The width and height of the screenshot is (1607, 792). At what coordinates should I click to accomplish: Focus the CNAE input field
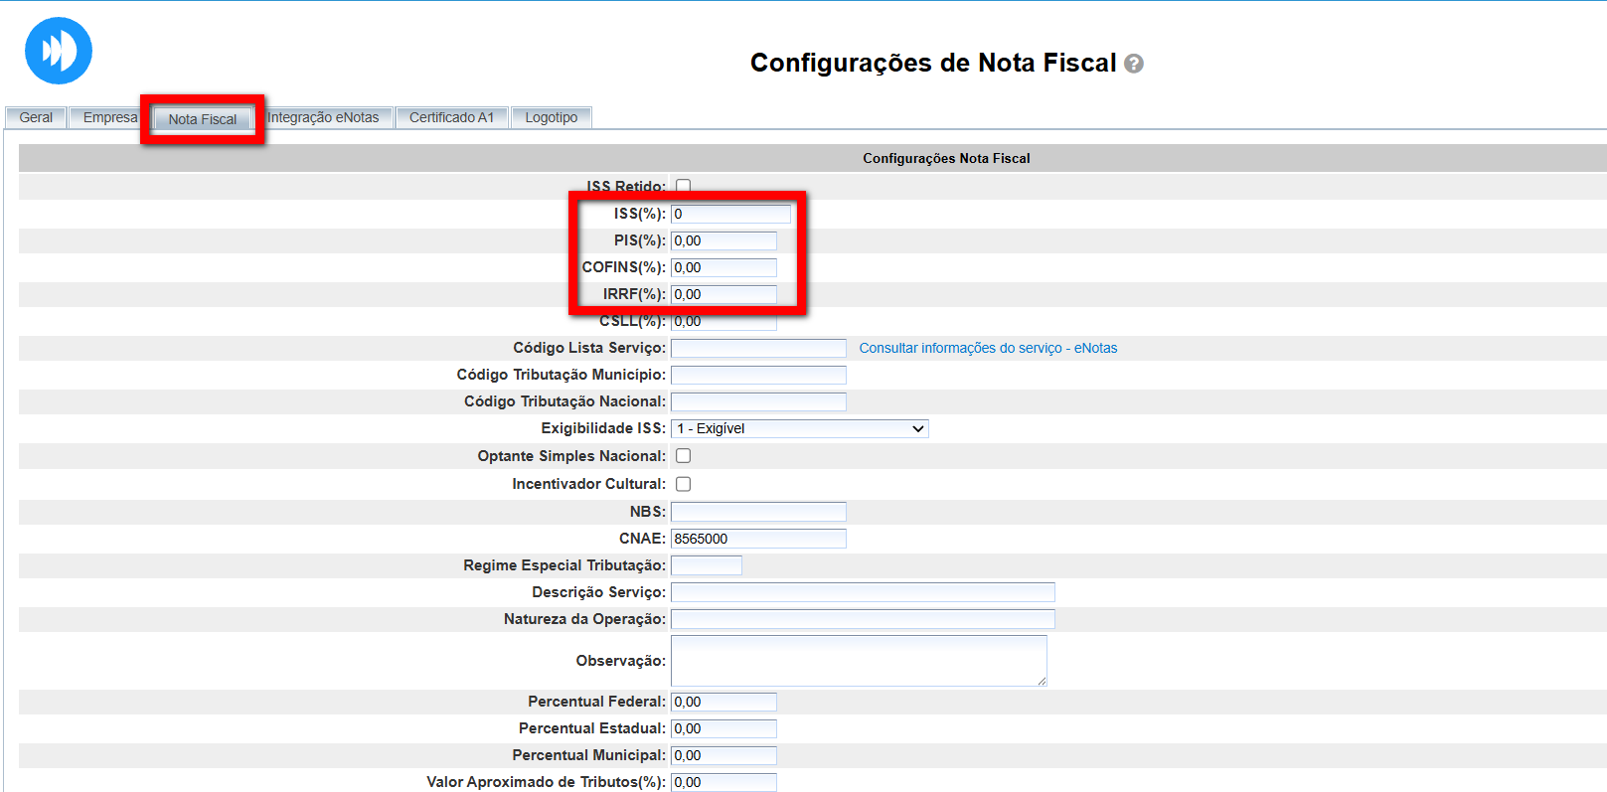point(758,539)
